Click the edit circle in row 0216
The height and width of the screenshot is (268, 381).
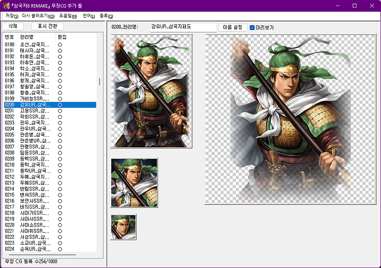pos(60,201)
